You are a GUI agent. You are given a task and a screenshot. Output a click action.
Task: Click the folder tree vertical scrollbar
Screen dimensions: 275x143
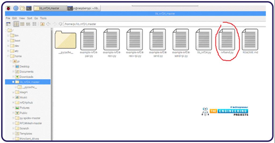(x=52, y=84)
